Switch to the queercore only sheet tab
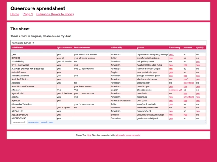This screenshot has height=162, width=217. click(x=19, y=122)
